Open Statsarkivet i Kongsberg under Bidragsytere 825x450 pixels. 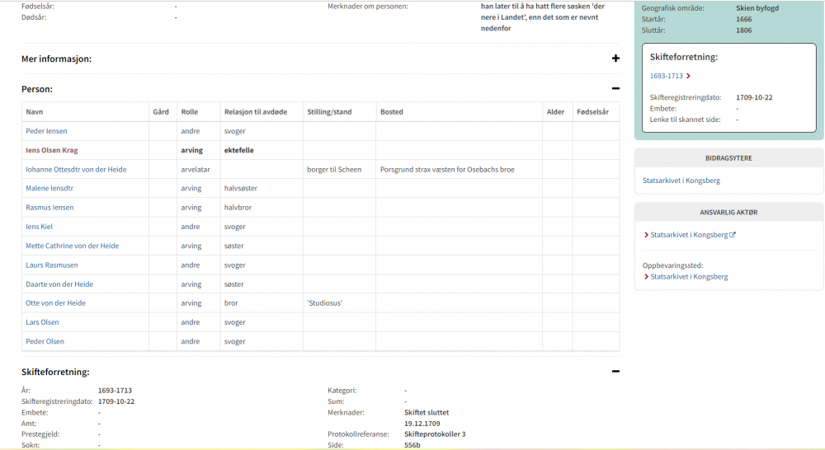tap(681, 180)
